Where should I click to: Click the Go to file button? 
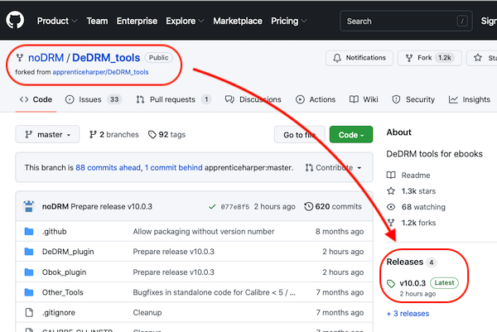coord(300,135)
